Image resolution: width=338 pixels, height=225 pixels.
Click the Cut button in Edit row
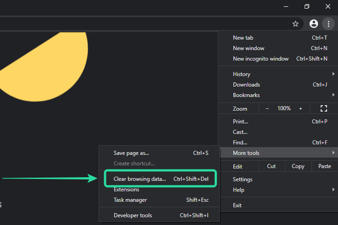coord(271,166)
